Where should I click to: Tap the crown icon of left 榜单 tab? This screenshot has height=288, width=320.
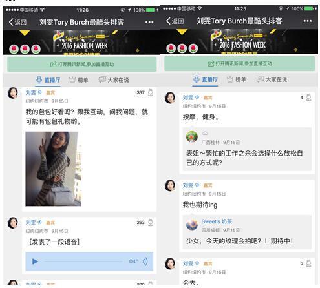72,80
